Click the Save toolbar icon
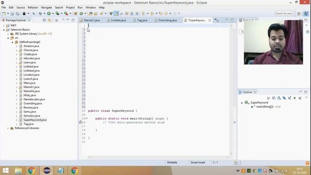The image size is (311, 175). [x=12, y=14]
